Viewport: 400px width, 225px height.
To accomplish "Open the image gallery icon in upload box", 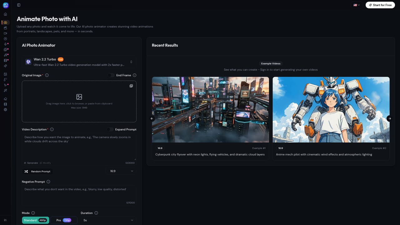I will (131, 86).
